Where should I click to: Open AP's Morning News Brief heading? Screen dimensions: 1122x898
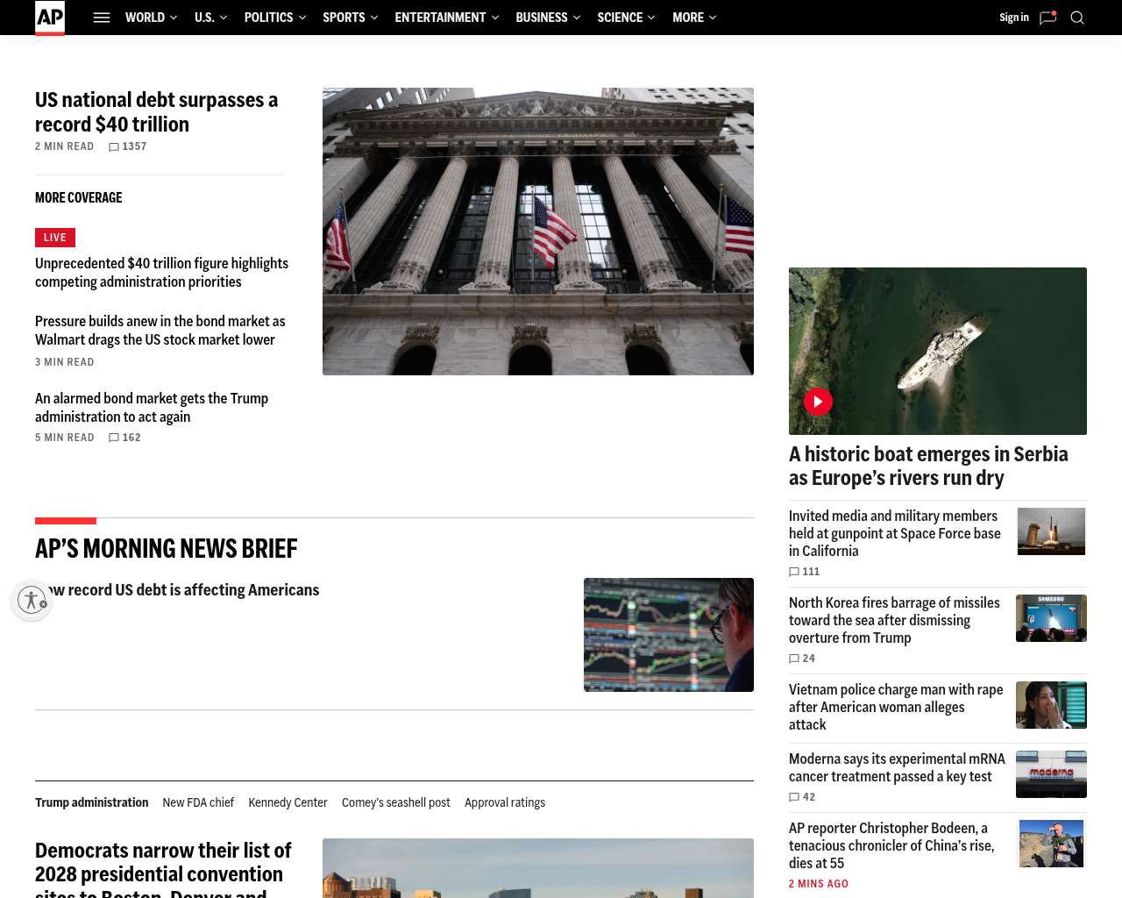click(x=167, y=549)
